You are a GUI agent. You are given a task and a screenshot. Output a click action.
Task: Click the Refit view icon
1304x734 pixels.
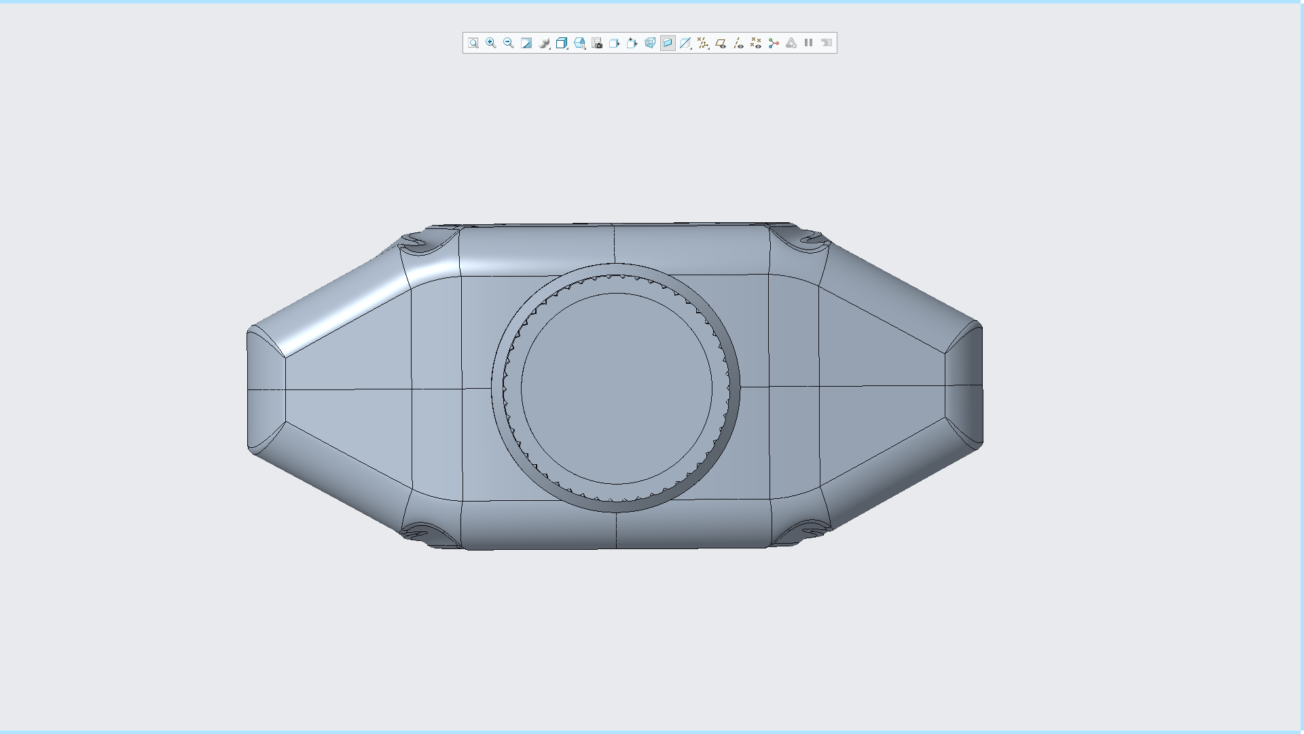pyautogui.click(x=473, y=43)
